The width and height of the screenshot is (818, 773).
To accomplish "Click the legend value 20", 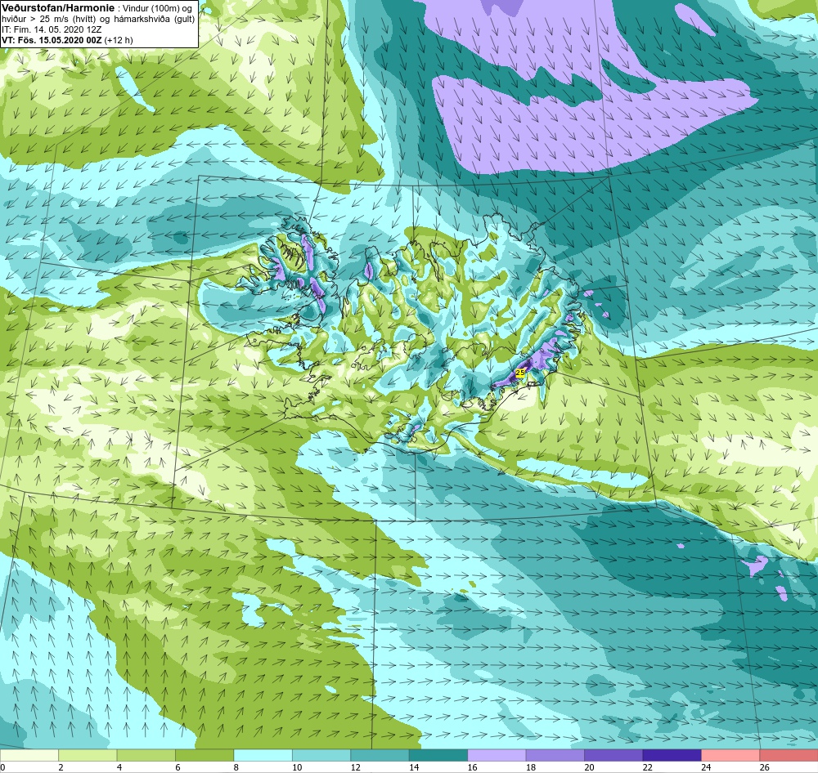I will [x=589, y=767].
